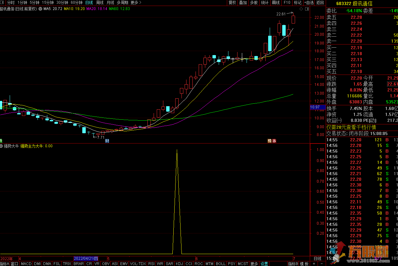Open the 多周期 multi-period view
Image resolution: width=398 pixels, height=266 pixels.
coord(123,3)
